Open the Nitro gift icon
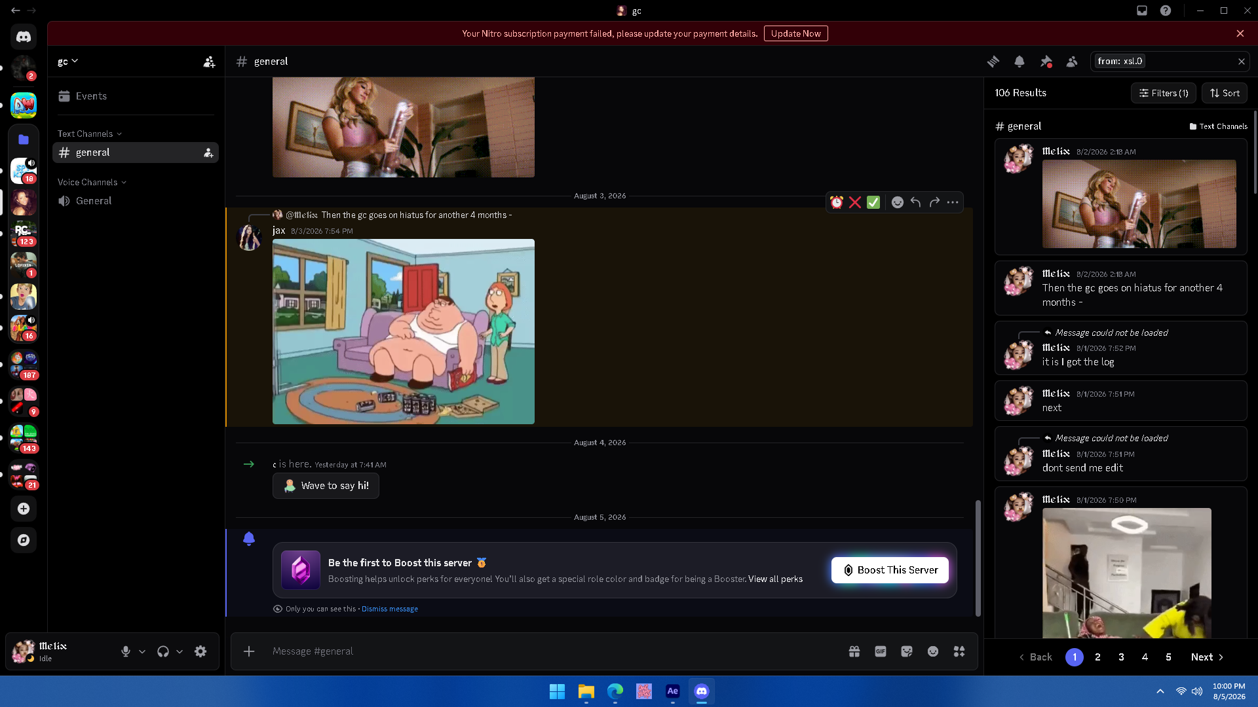 tap(854, 651)
